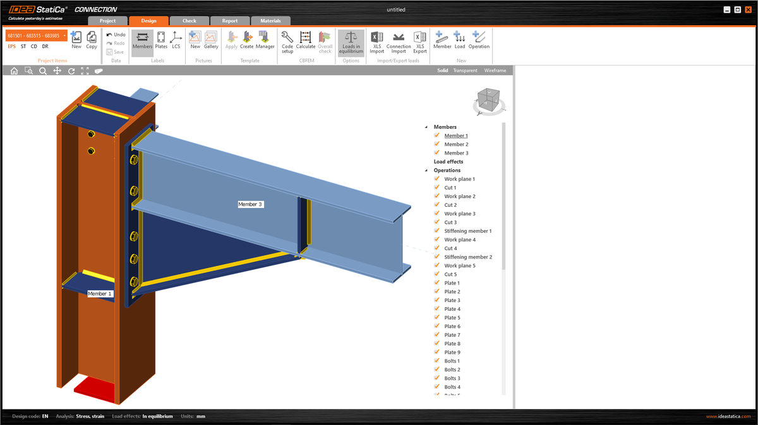Open the Plates labels tool
The image size is (758, 425).
pyautogui.click(x=160, y=39)
